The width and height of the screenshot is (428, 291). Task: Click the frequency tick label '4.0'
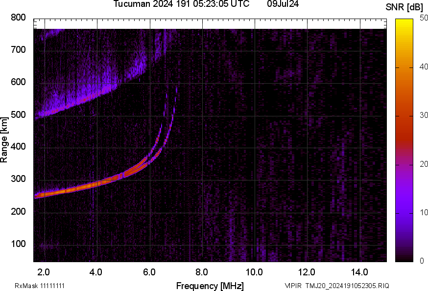(x=96, y=272)
